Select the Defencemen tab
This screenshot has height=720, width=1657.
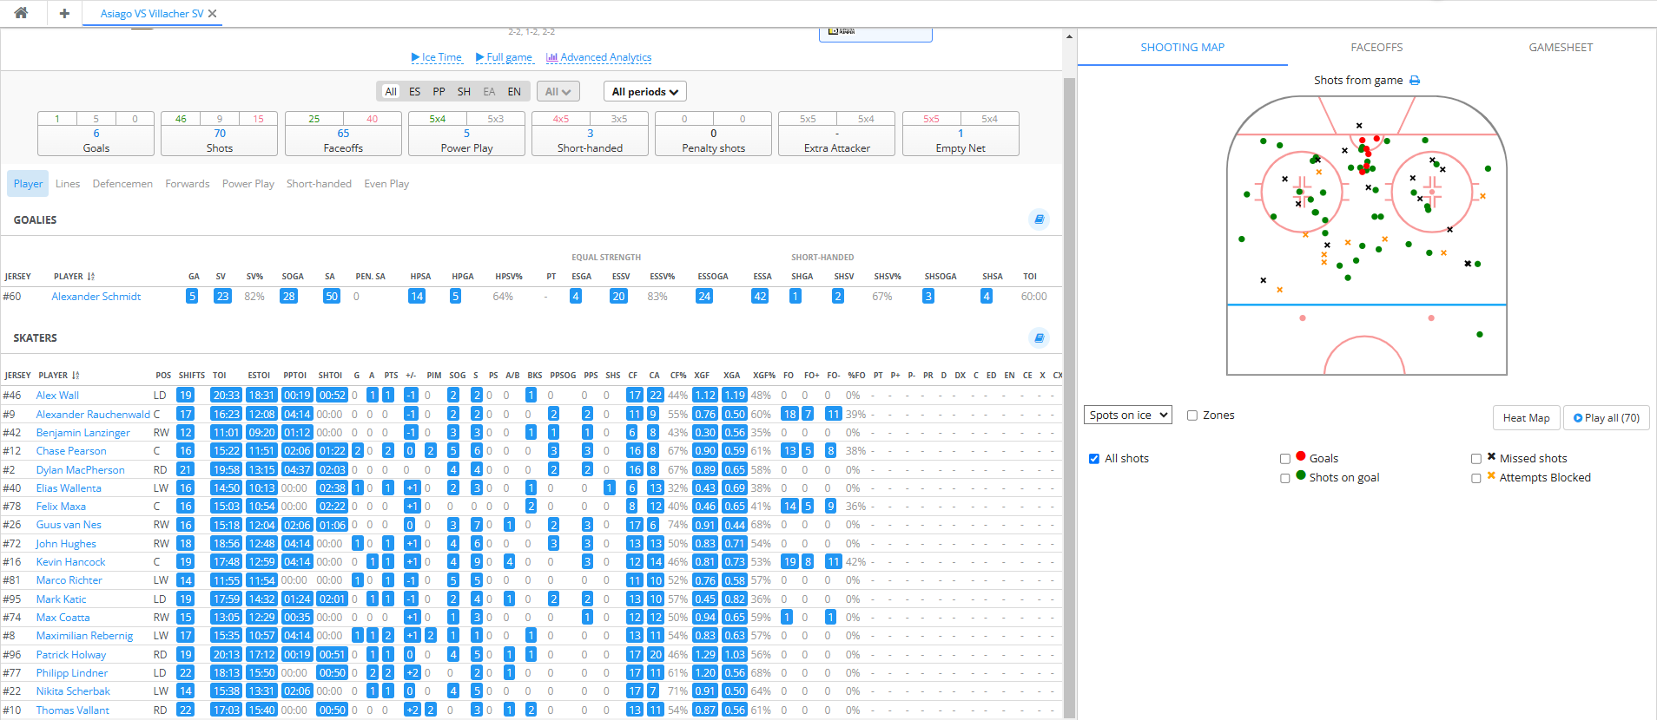[x=122, y=184]
